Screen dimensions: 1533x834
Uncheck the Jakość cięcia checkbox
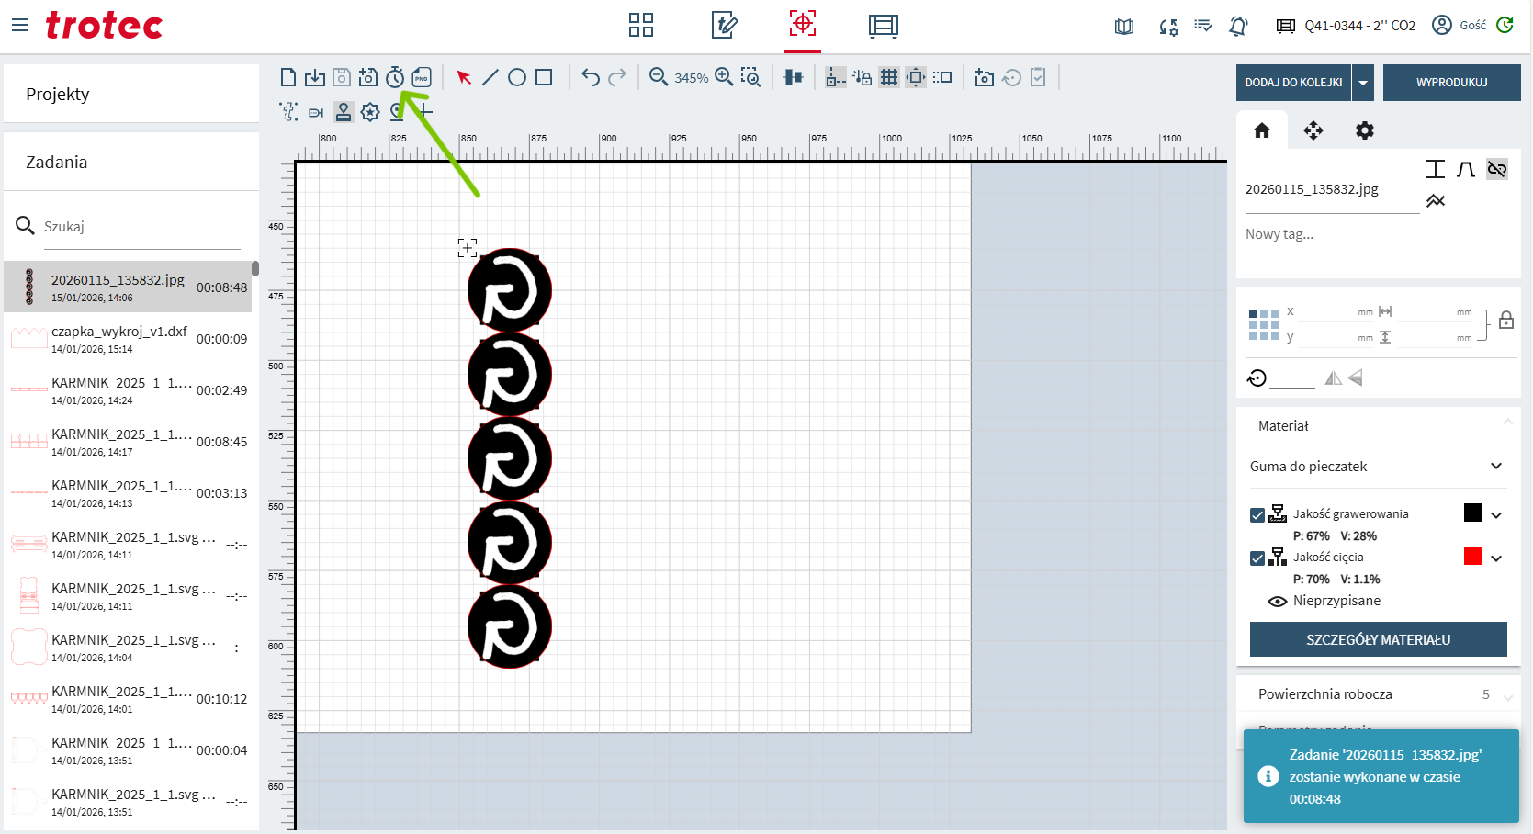pos(1257,558)
